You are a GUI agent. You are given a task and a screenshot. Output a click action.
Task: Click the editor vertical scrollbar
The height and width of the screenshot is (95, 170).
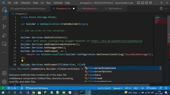point(169,29)
